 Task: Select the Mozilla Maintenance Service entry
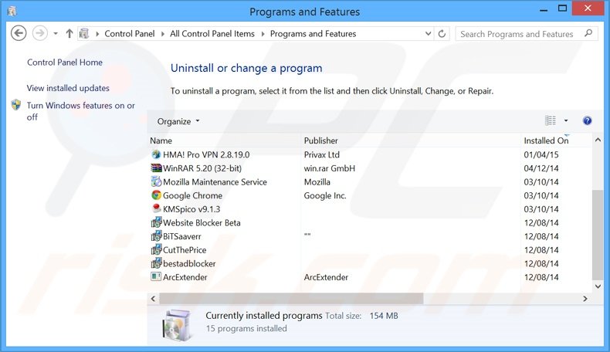[x=215, y=181]
